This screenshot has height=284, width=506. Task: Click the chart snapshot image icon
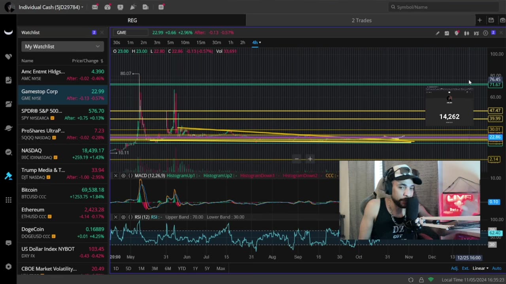[447, 33]
